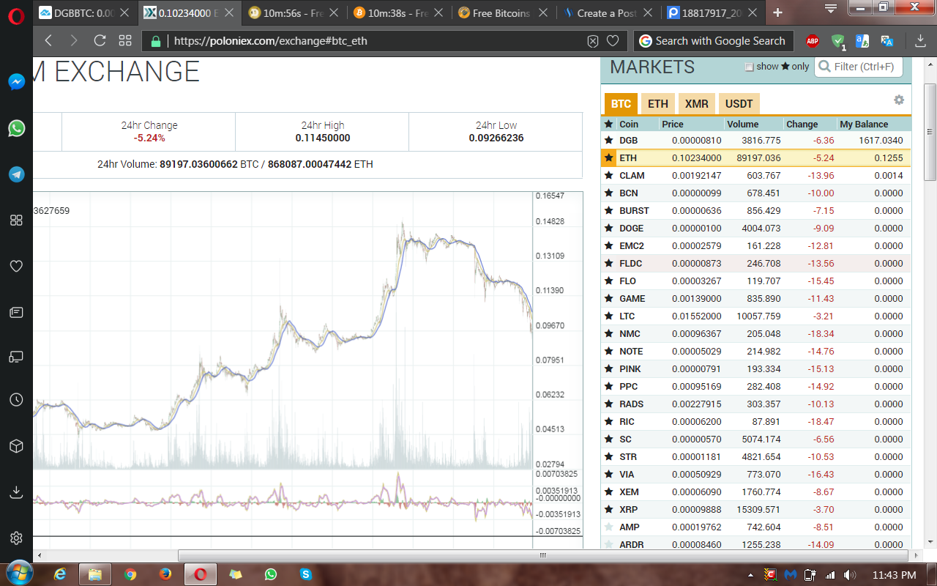Screen dimensions: 937x586
Task: Sort markets by Coin column
Action: (x=629, y=124)
